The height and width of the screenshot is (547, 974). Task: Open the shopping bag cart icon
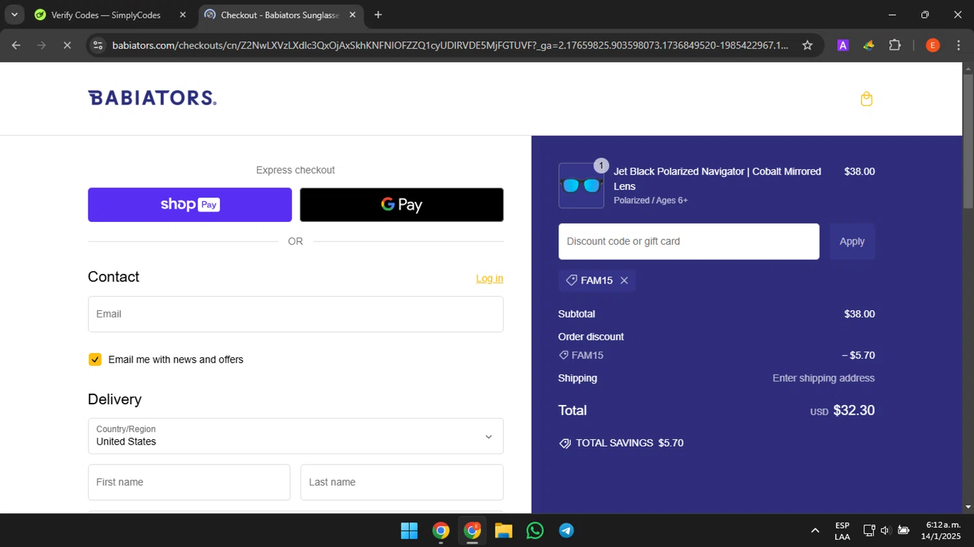tap(866, 99)
